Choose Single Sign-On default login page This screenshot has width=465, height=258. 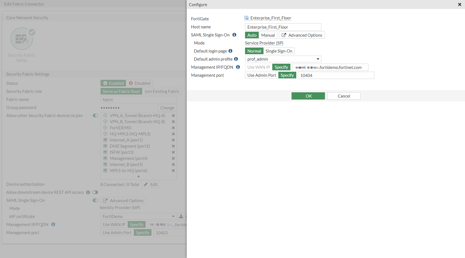coord(279,51)
